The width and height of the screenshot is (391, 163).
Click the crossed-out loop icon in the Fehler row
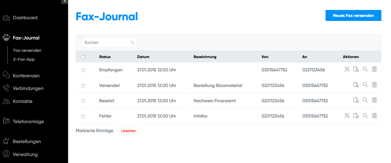(x=347, y=116)
